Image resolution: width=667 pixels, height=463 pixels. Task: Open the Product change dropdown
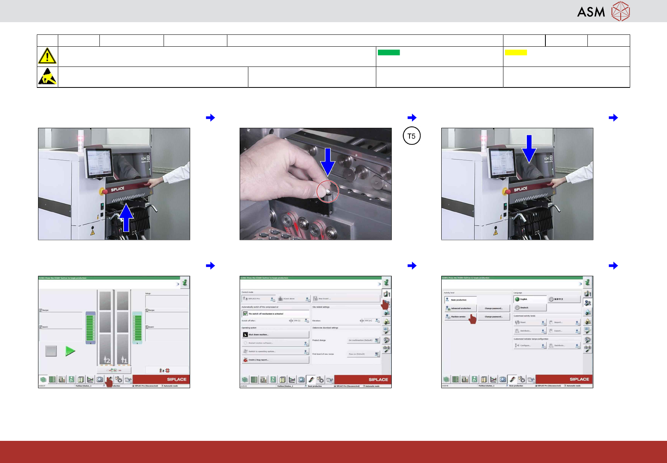coord(364,340)
